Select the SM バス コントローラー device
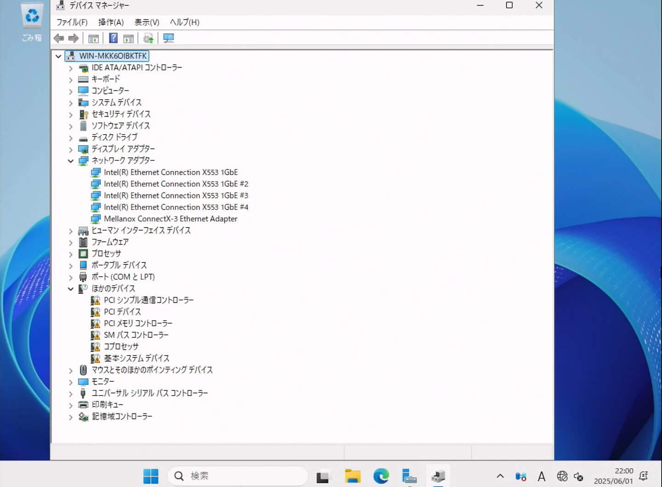 136,335
